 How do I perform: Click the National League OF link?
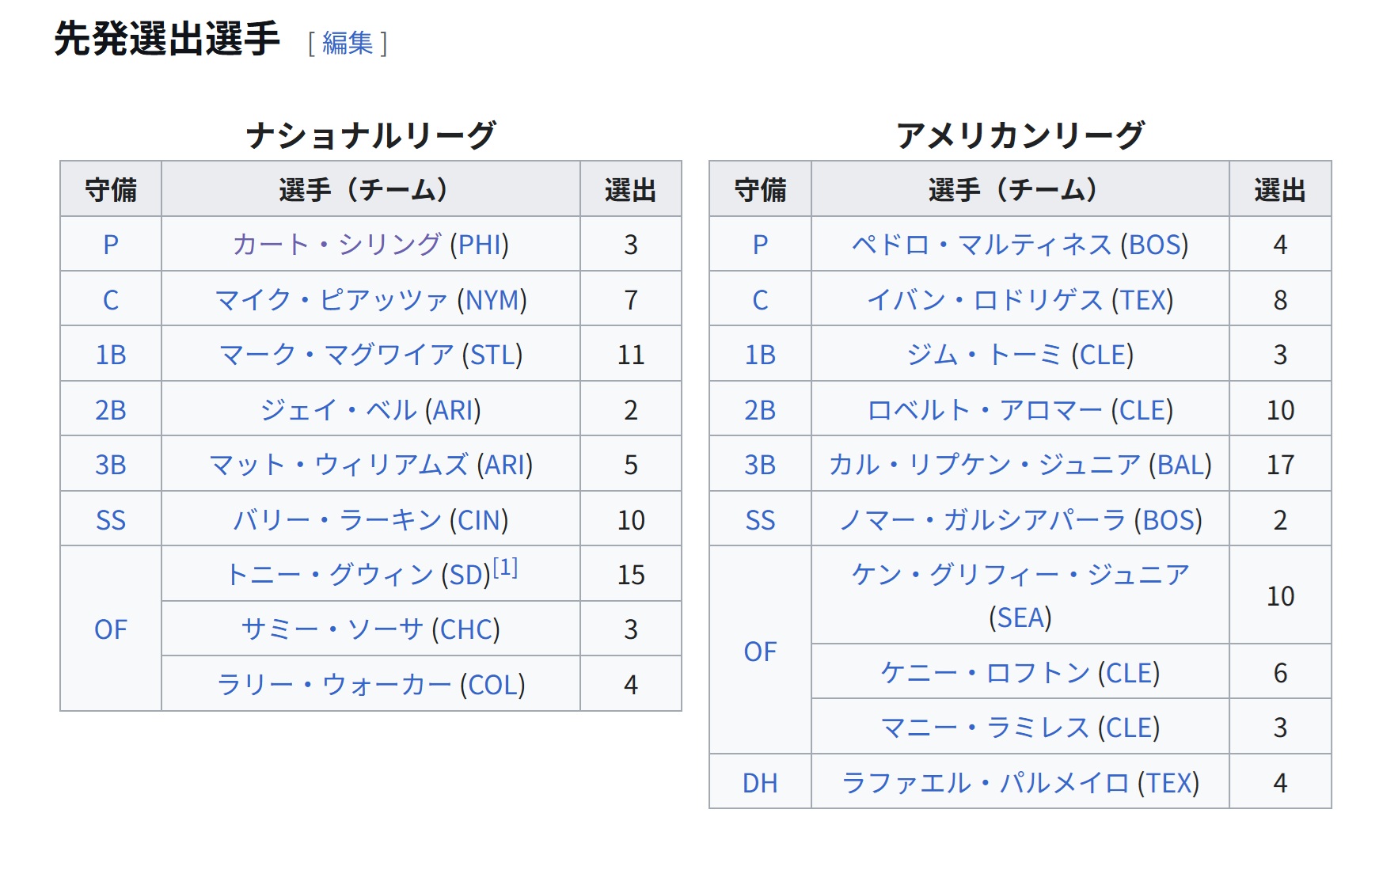pyautogui.click(x=111, y=629)
